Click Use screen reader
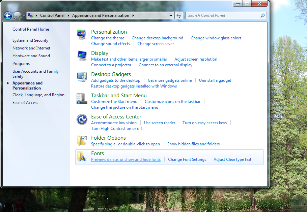The height and width of the screenshot is (212, 307). point(160,123)
